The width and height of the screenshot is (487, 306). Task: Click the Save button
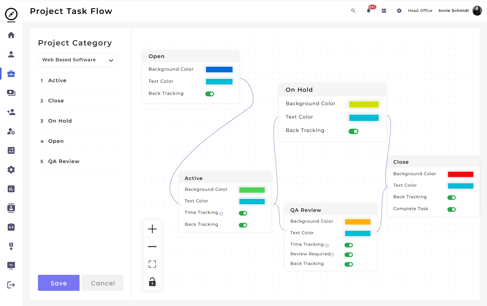click(x=59, y=283)
